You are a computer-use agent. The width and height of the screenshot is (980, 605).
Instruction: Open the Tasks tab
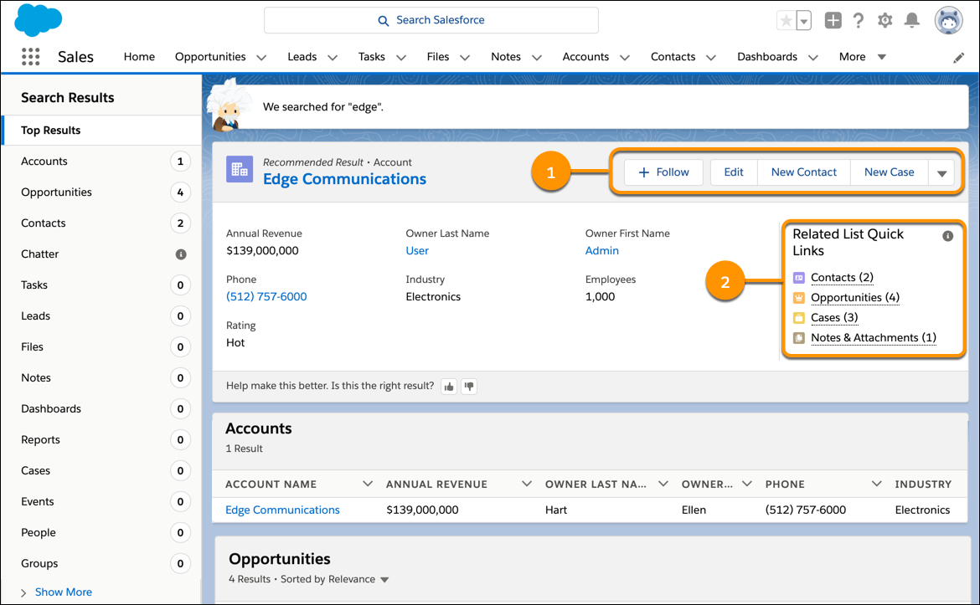coord(371,57)
